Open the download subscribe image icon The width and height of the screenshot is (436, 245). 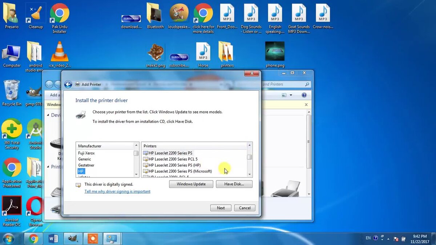(131, 22)
